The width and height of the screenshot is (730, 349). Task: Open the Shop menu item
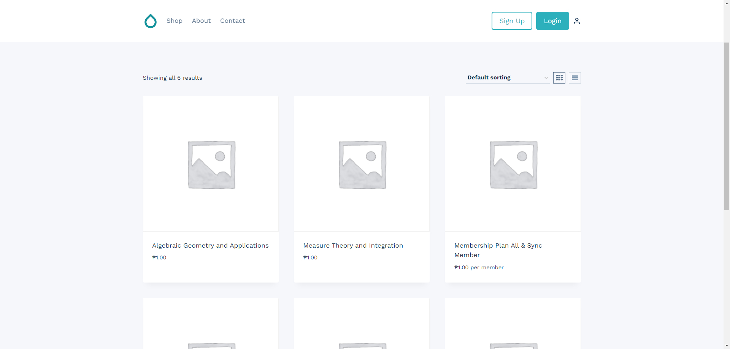(174, 21)
